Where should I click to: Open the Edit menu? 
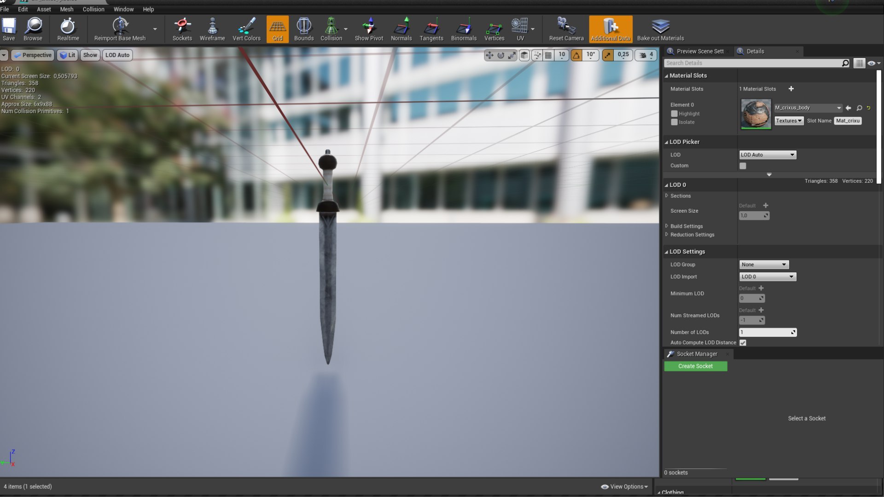[23, 9]
